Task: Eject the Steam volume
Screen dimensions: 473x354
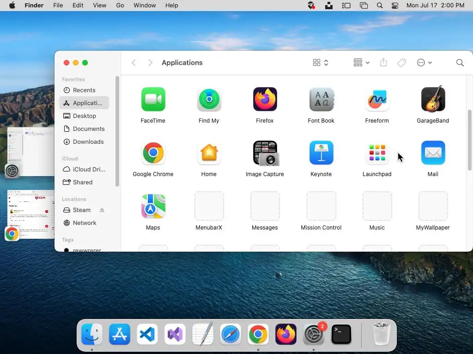Action: tap(102, 210)
